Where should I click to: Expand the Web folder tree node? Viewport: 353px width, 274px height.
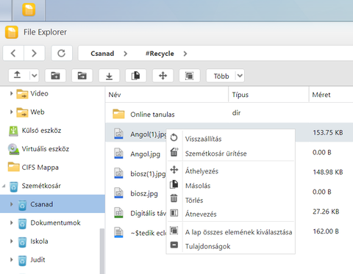11,112
